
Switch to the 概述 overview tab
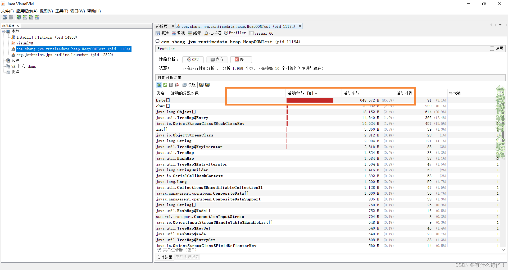pos(162,33)
